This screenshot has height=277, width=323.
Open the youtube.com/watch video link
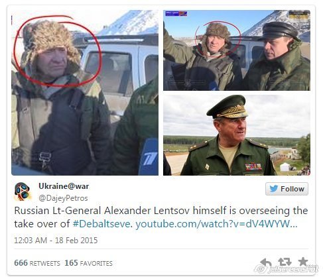click(216, 224)
